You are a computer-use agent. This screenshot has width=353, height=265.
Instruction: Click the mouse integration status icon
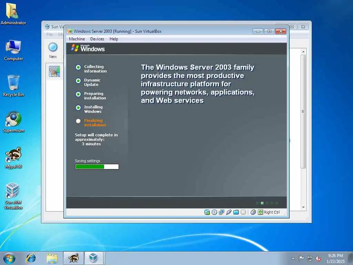pyautogui.click(x=253, y=212)
